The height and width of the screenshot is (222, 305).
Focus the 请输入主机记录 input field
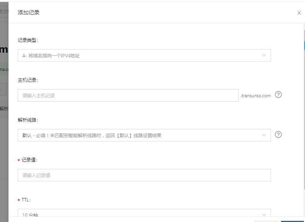click(x=128, y=95)
